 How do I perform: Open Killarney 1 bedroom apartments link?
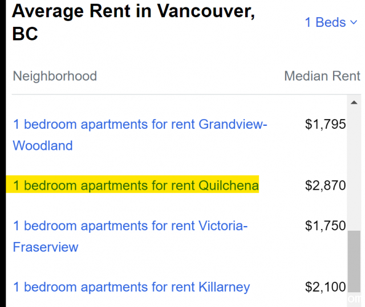(132, 287)
